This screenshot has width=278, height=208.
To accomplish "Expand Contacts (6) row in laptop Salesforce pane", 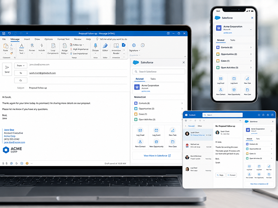I will pyautogui.click(x=158, y=103).
